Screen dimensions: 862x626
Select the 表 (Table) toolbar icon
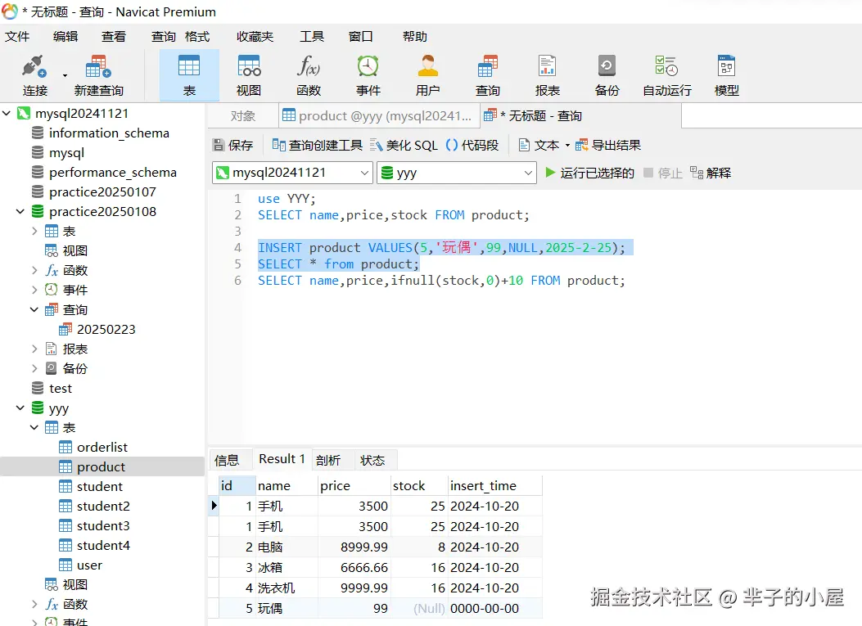click(189, 76)
